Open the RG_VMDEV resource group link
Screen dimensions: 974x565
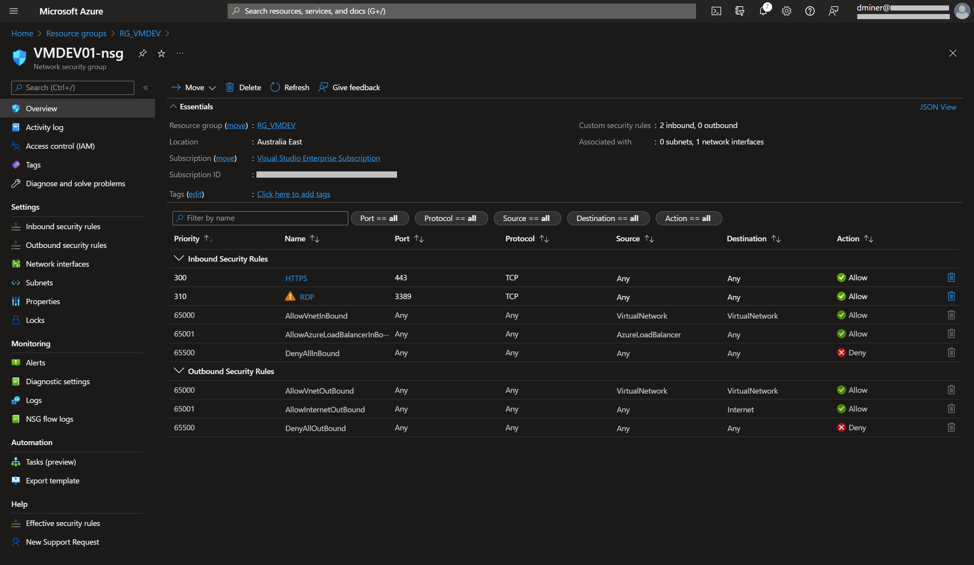(x=276, y=125)
